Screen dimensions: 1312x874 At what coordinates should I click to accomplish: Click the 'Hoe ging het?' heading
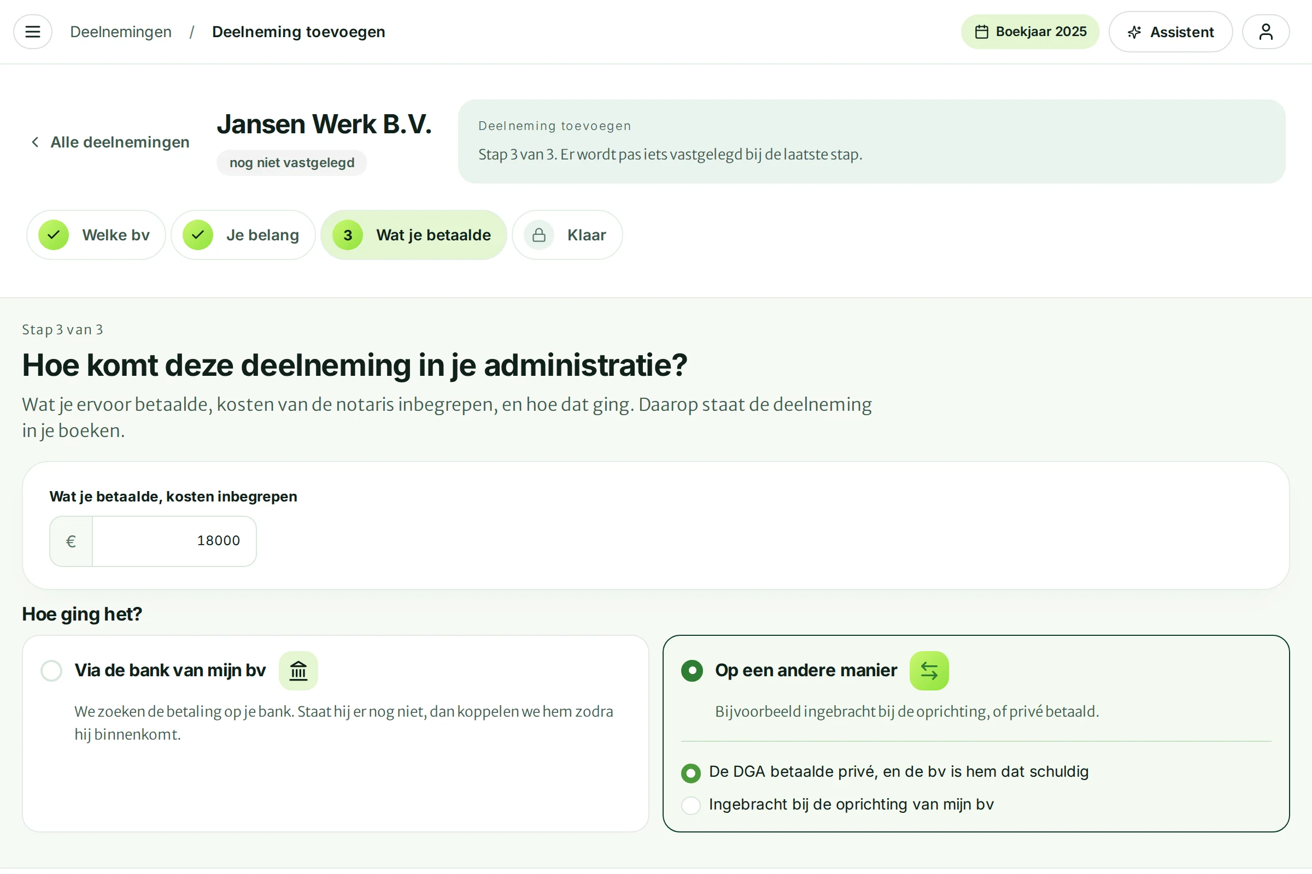(82, 613)
